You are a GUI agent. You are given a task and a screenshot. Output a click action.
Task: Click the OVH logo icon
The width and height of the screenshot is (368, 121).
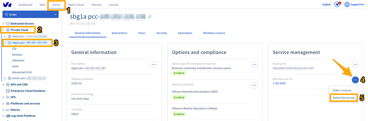point(7,5)
